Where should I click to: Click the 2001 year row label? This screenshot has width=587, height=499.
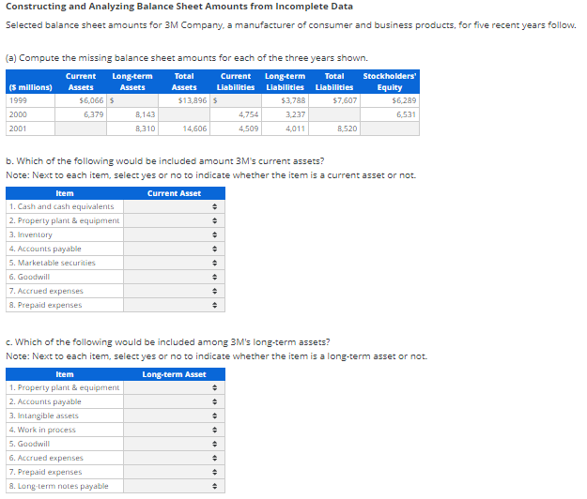[18, 129]
